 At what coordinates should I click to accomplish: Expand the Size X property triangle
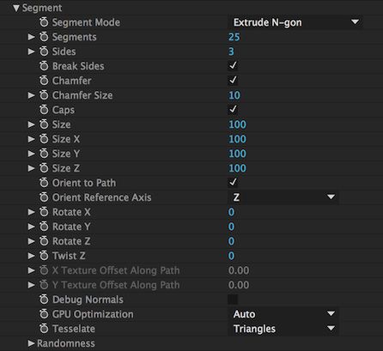(x=31, y=139)
